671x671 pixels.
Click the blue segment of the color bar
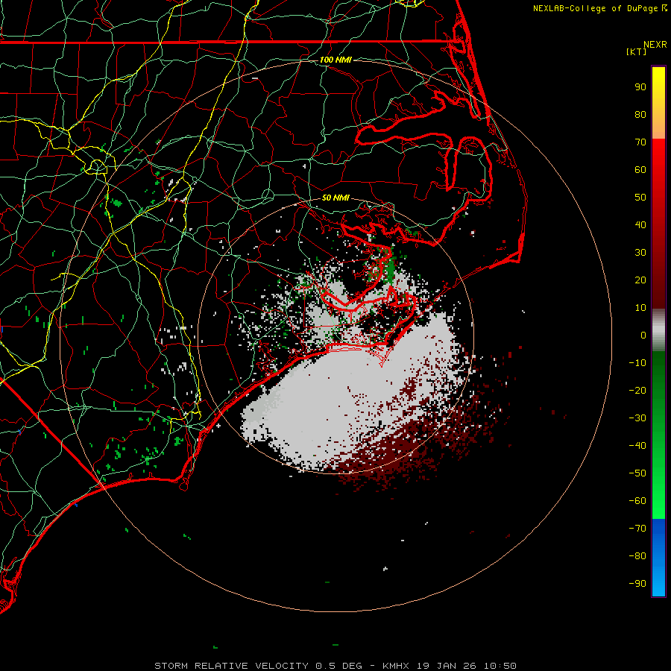[658, 557]
